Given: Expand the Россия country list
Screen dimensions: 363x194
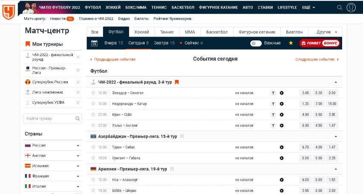Looking at the screenshot, I should pyautogui.click(x=78, y=145).
